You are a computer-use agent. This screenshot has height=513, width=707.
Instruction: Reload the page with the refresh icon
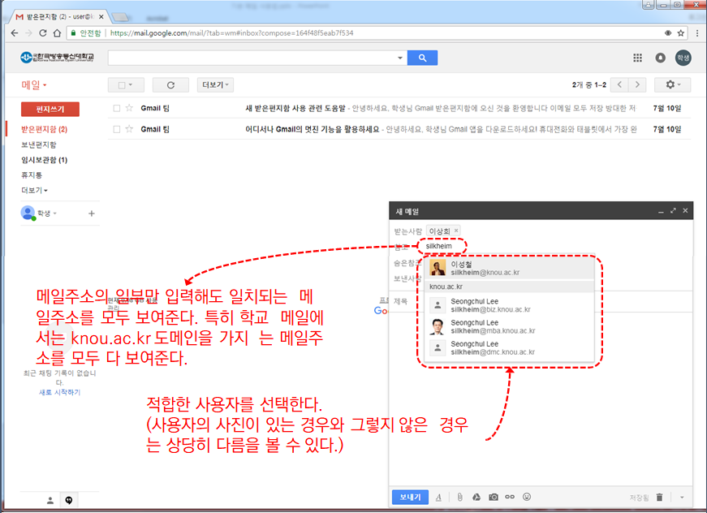click(43, 33)
